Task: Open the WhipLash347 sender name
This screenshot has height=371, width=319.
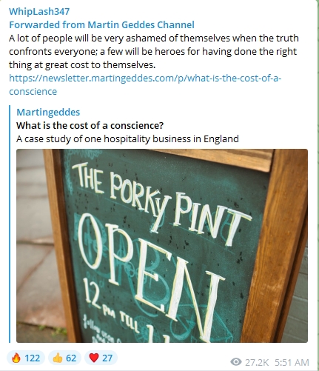Action: click(x=39, y=11)
